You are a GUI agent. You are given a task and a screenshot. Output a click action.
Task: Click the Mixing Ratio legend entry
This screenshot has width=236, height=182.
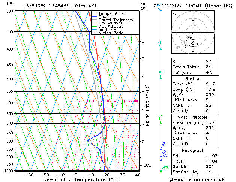[111, 33]
